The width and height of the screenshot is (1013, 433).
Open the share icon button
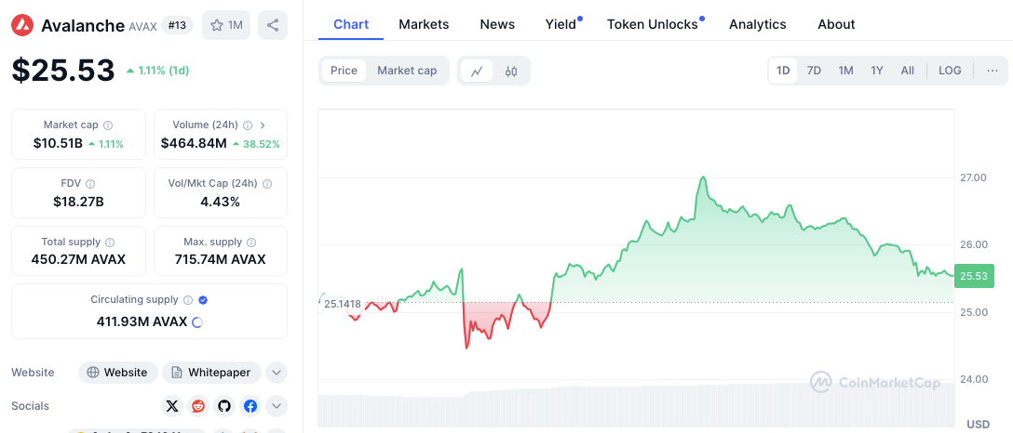click(273, 25)
